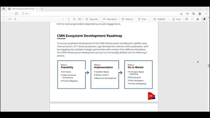Click the 'Go to Market' heading

(136, 67)
